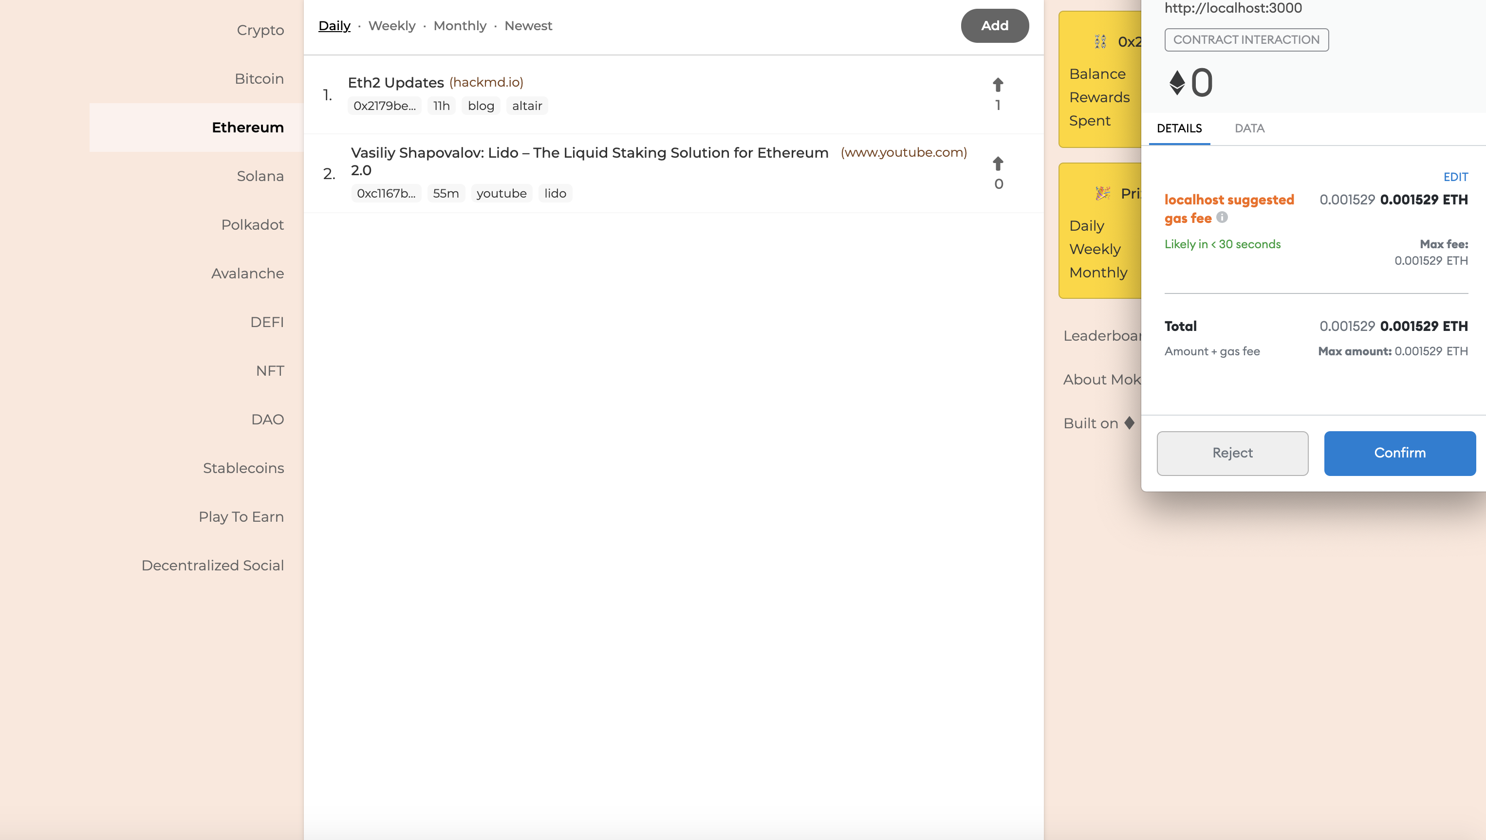Click Weekly in prizes card
Screen dimensions: 1486x840
coord(1095,249)
